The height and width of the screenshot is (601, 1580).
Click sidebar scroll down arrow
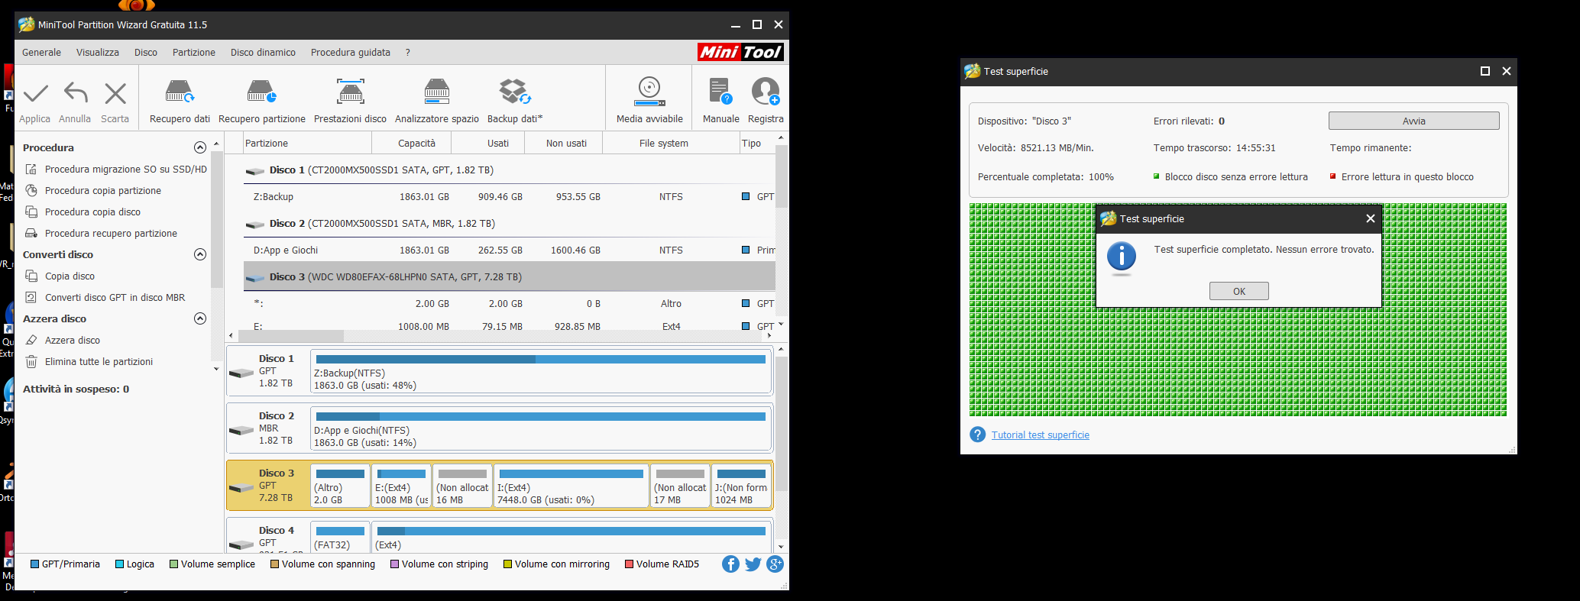click(x=216, y=369)
